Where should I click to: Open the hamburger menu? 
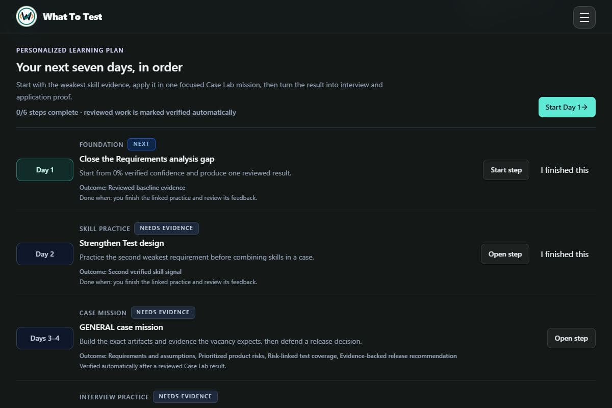click(x=584, y=17)
